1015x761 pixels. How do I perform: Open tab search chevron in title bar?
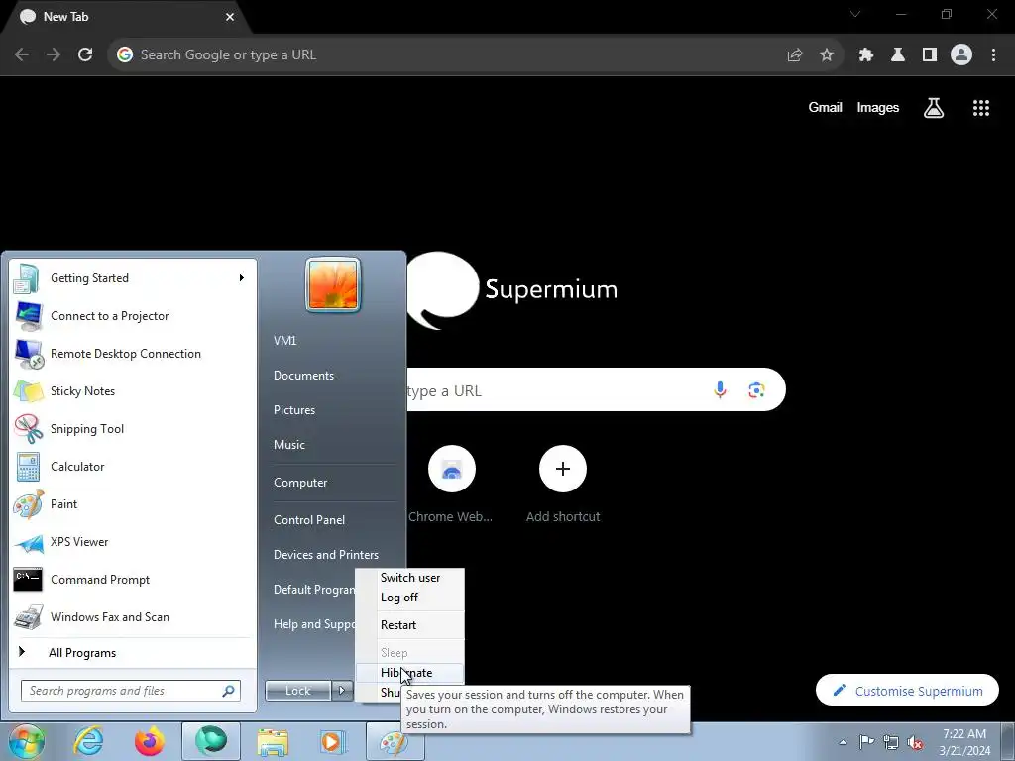point(855,14)
